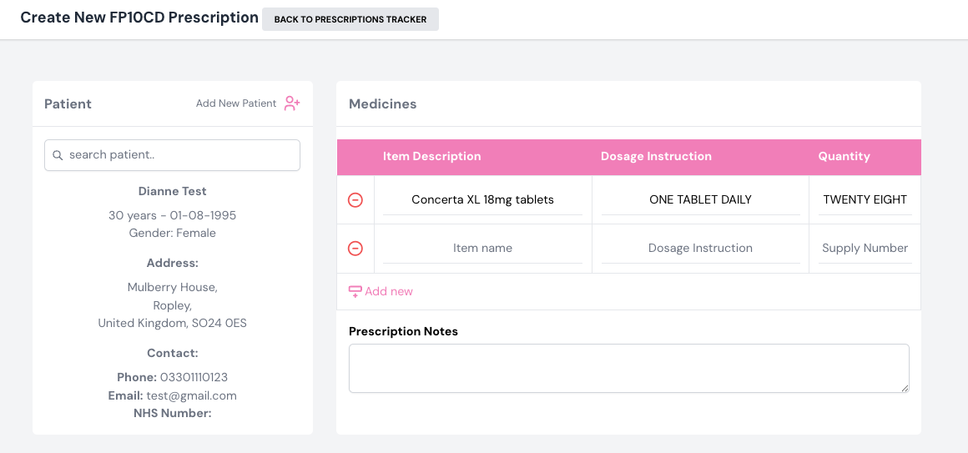
Task: Focus the search patient field
Action: pos(179,155)
